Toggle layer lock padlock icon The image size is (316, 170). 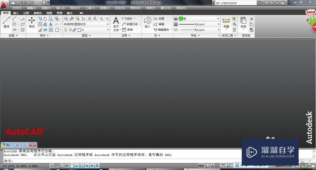[74, 30]
